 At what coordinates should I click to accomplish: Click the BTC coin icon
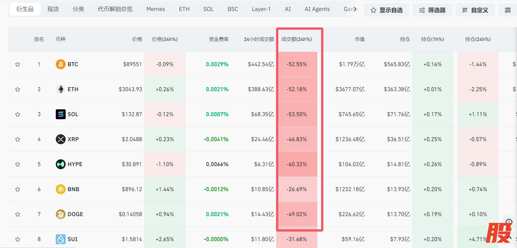click(60, 64)
